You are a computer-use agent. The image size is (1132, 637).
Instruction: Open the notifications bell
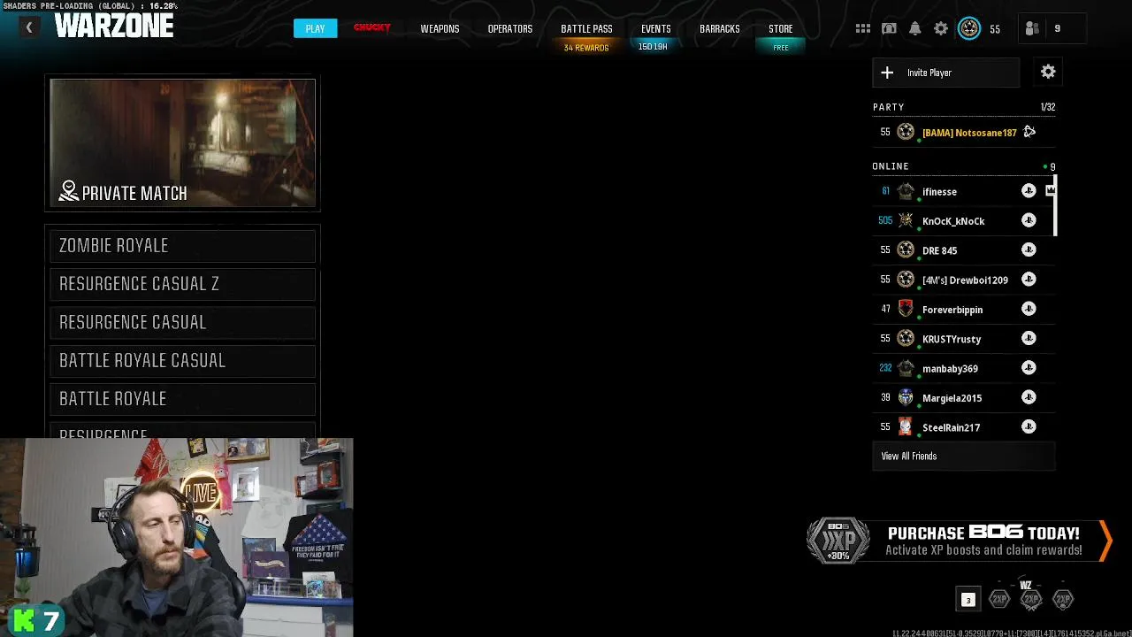tap(915, 28)
